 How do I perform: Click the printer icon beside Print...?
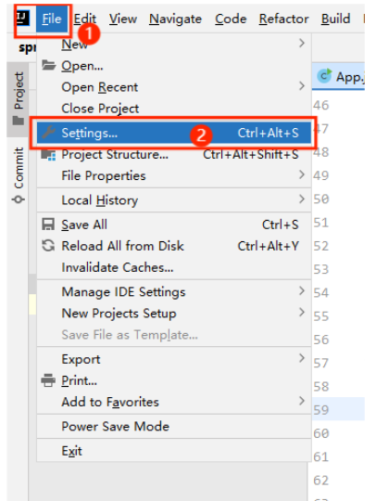pos(48,380)
